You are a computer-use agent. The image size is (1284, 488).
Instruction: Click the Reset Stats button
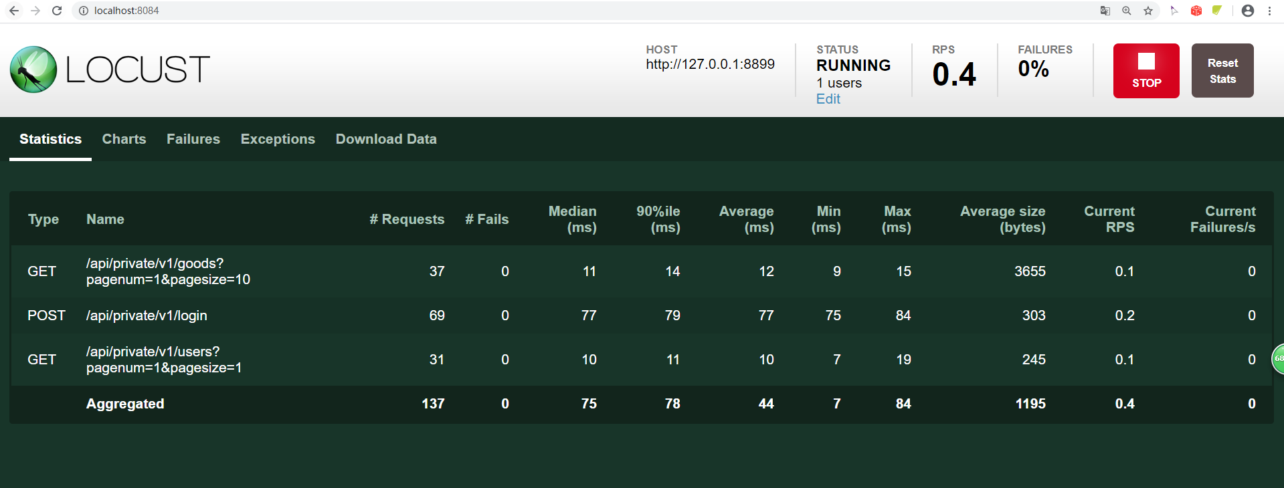click(x=1222, y=71)
